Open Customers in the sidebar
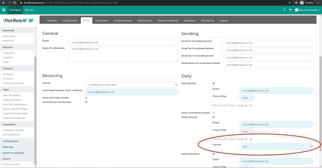This screenshot has width=322, height=168. [x=9, y=53]
